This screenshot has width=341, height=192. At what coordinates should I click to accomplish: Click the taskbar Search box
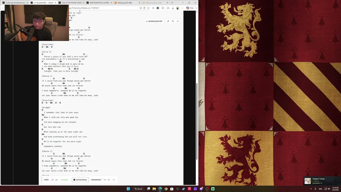coord(138,189)
